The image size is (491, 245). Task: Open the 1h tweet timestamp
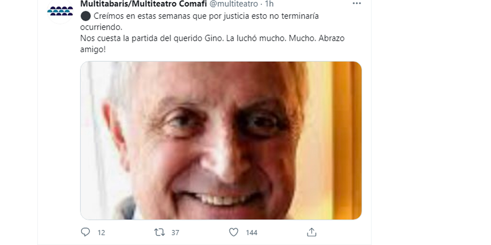click(x=269, y=4)
